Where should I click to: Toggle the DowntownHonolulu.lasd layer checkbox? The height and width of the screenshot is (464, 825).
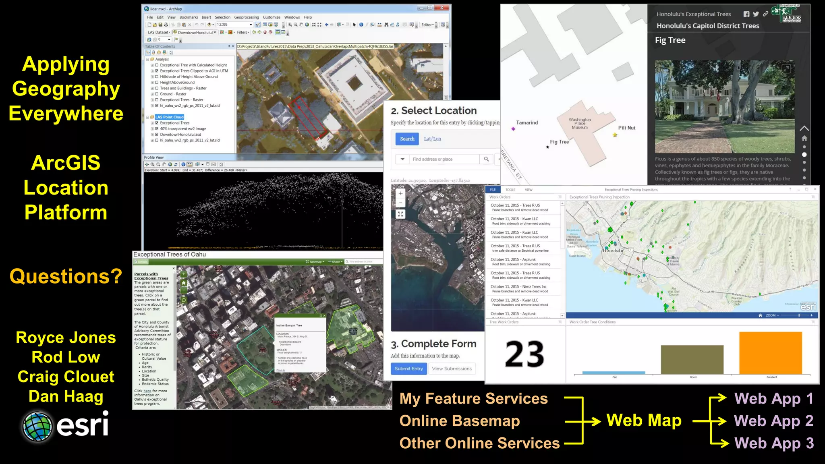coord(157,135)
